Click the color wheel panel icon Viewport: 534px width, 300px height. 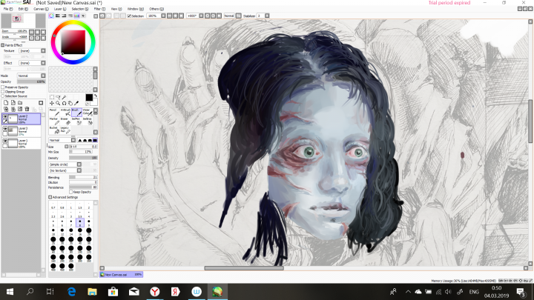click(51, 15)
